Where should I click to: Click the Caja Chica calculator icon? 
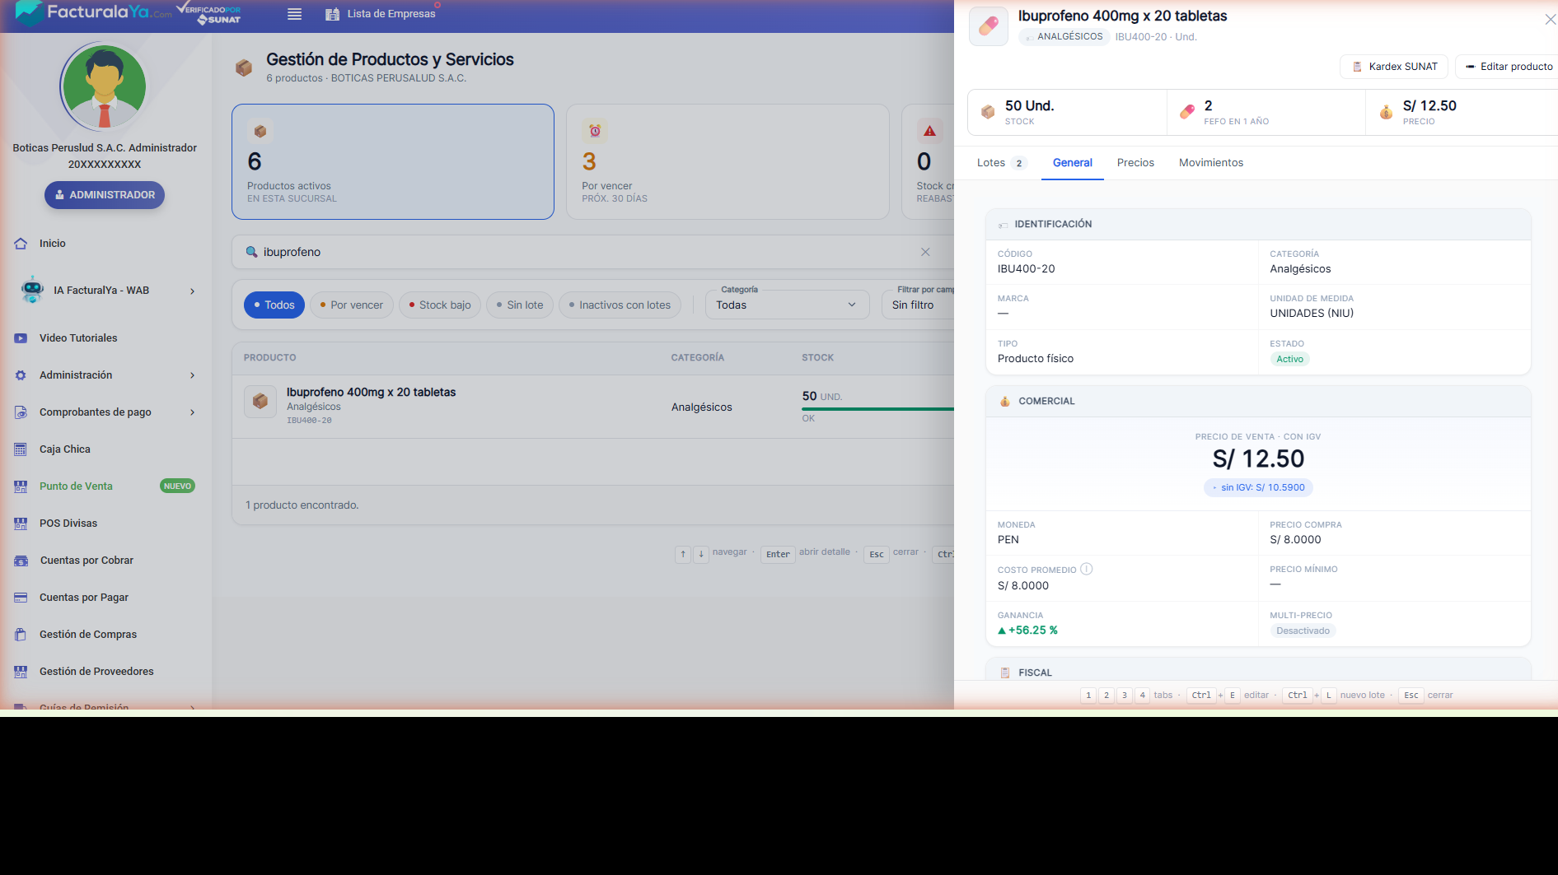(x=21, y=449)
